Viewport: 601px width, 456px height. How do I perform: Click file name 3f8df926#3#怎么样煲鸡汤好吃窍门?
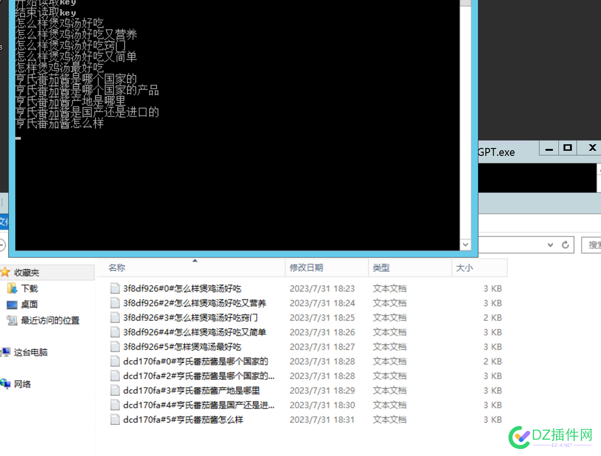[x=190, y=318]
